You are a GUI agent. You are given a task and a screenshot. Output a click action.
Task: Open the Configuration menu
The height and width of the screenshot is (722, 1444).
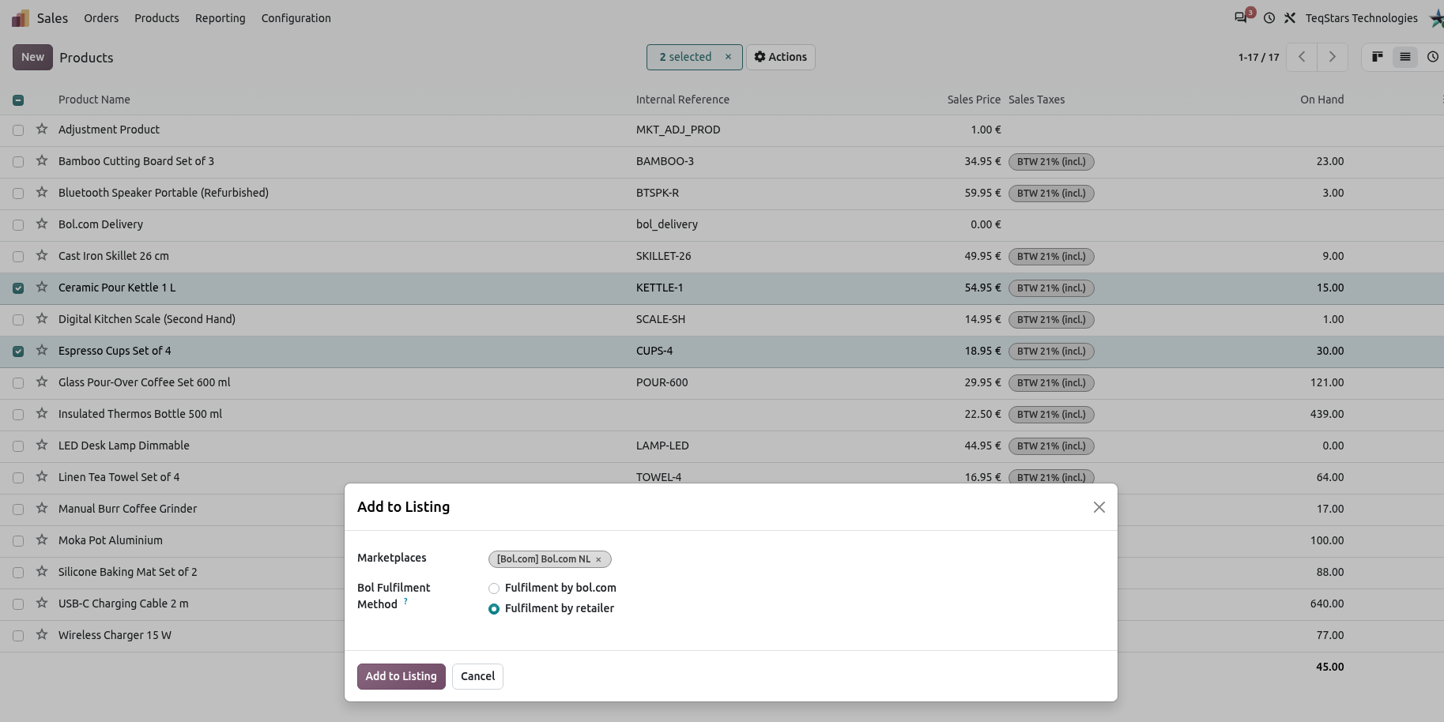point(296,18)
